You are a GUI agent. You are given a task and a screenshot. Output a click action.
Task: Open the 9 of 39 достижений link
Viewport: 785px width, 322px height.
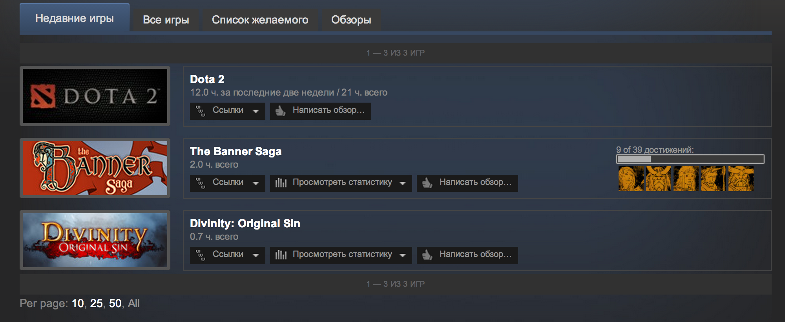click(x=655, y=150)
